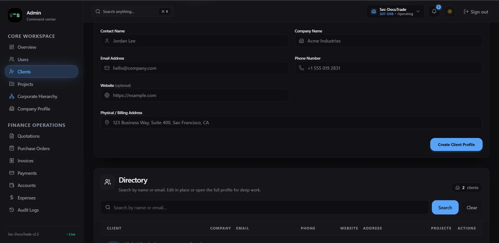Screen dimensions: 499x243
Task: Click the ⌘K shortcut badge
Action: (x=165, y=12)
